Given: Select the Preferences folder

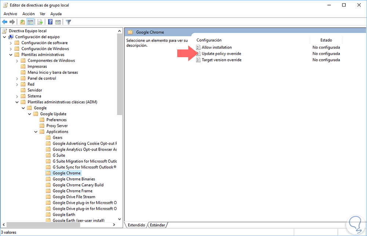Looking at the screenshot, I should (x=57, y=120).
